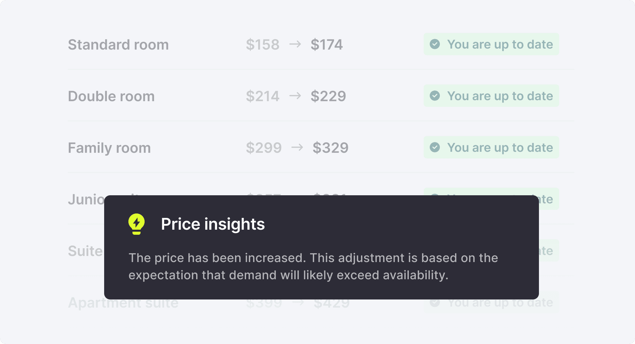Click the Standard room up-to-date badge
635x344 pixels.
[x=491, y=44]
